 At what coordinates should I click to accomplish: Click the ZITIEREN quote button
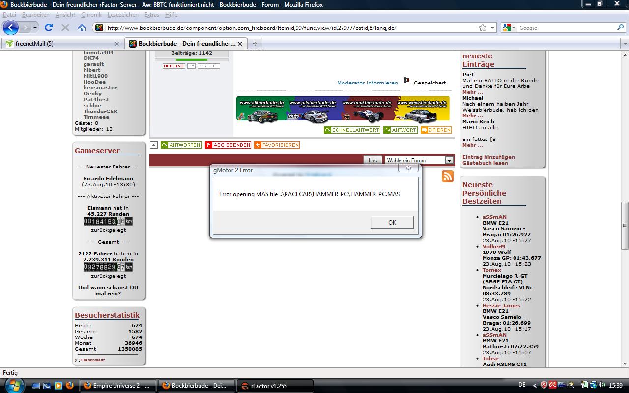[436, 130]
